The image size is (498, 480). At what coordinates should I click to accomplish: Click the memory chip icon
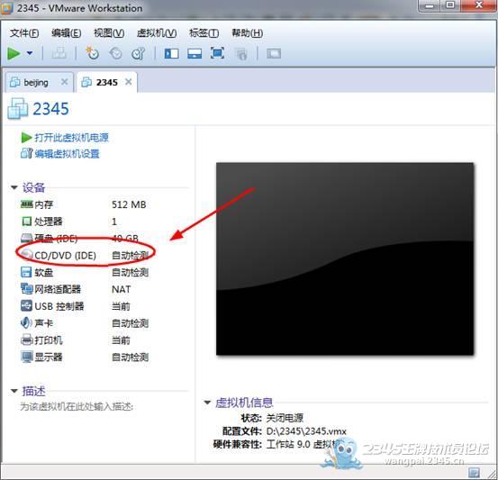26,204
